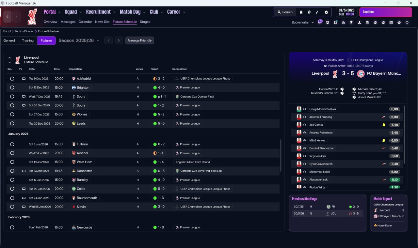Viewport: 418px width, 248px height.
Task: Open the Bookmarks dropdown
Action: (303, 23)
